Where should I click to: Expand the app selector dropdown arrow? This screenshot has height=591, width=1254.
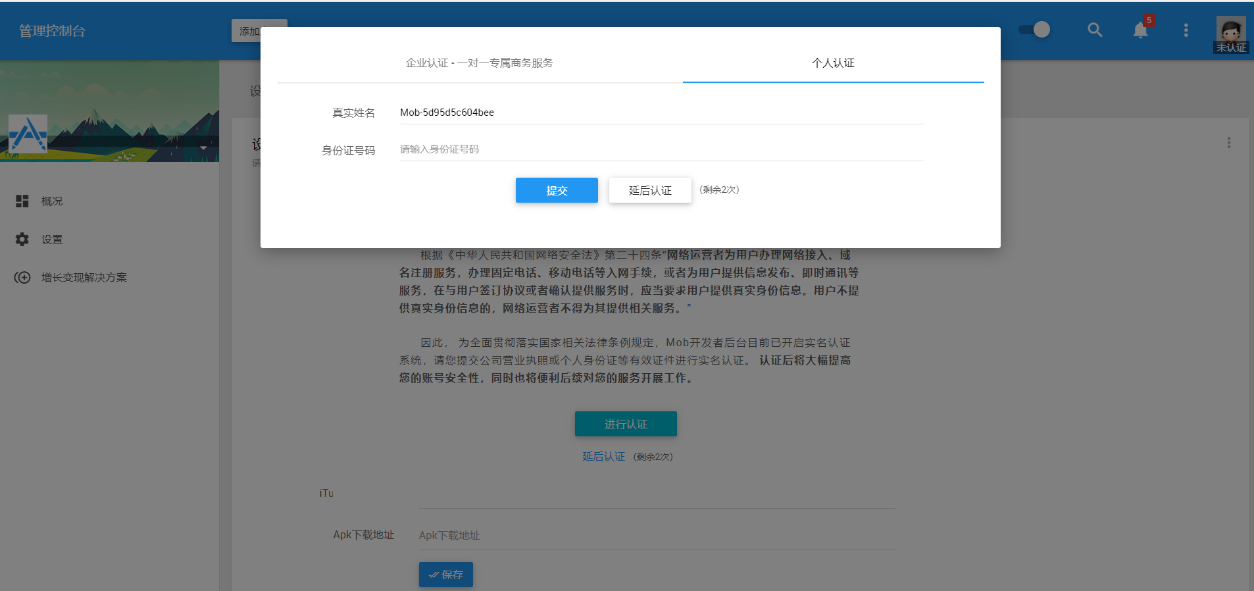click(204, 147)
